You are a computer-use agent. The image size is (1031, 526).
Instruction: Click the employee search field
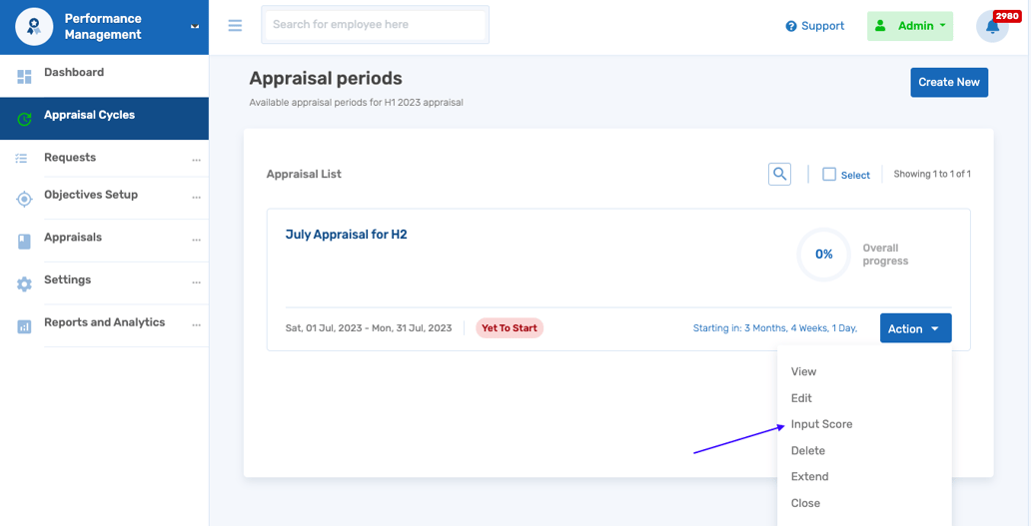pyautogui.click(x=375, y=25)
